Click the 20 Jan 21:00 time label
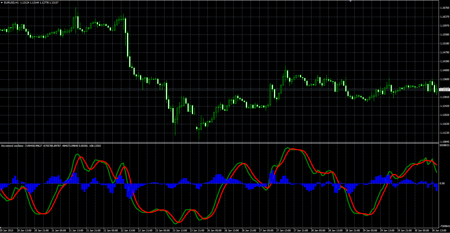450x233 pixels. [x=41, y=231]
